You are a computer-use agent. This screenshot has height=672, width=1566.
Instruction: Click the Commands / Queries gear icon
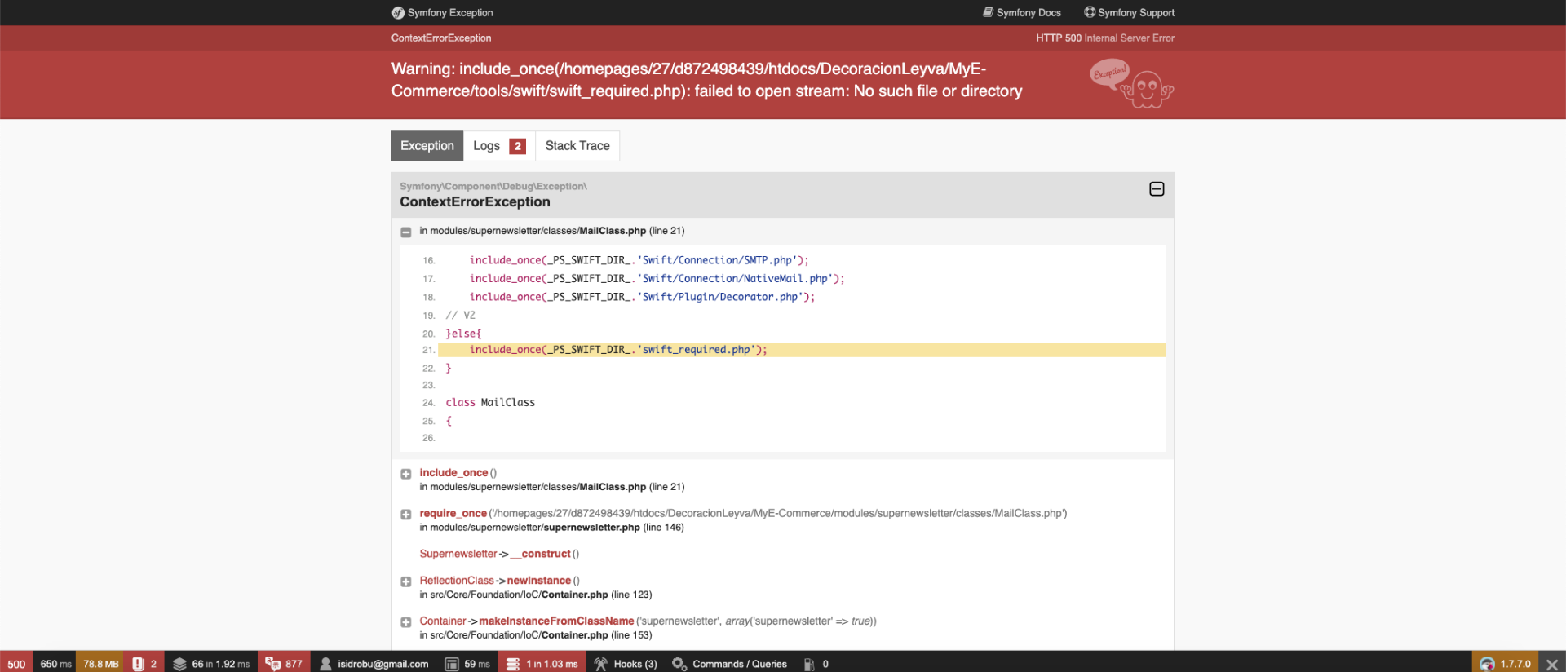(679, 664)
